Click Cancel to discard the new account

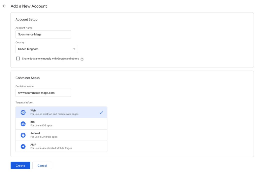point(42,165)
